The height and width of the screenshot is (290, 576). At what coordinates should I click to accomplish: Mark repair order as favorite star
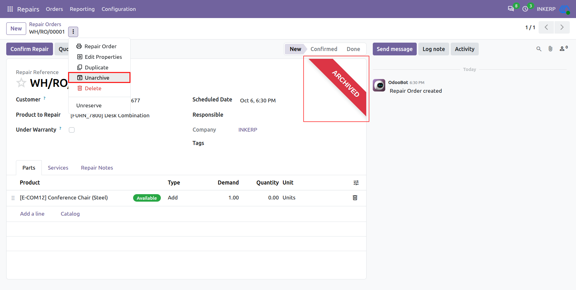click(x=21, y=83)
